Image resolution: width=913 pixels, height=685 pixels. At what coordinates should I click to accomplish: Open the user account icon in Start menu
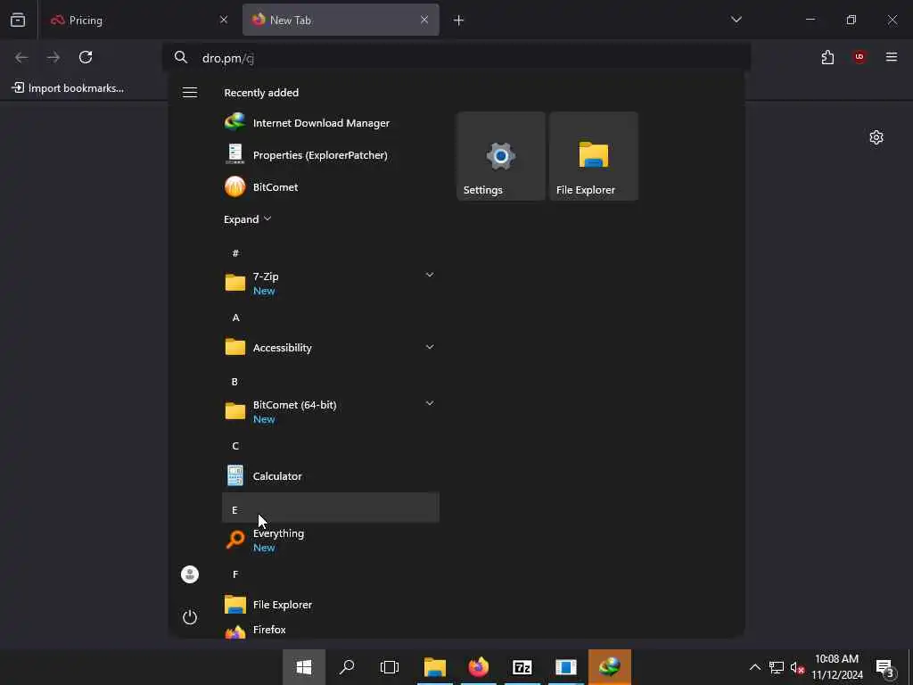coord(190,574)
